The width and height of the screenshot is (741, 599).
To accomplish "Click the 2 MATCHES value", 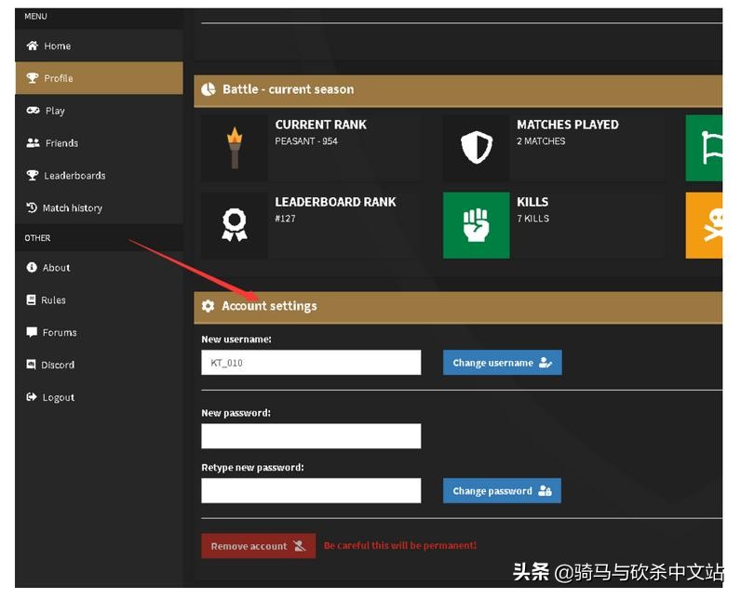I will coord(541,141).
